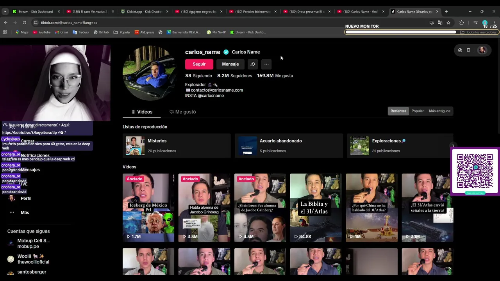This screenshot has width=500, height=281.
Task: Open the Chrome three-dot menu
Action: (495, 23)
